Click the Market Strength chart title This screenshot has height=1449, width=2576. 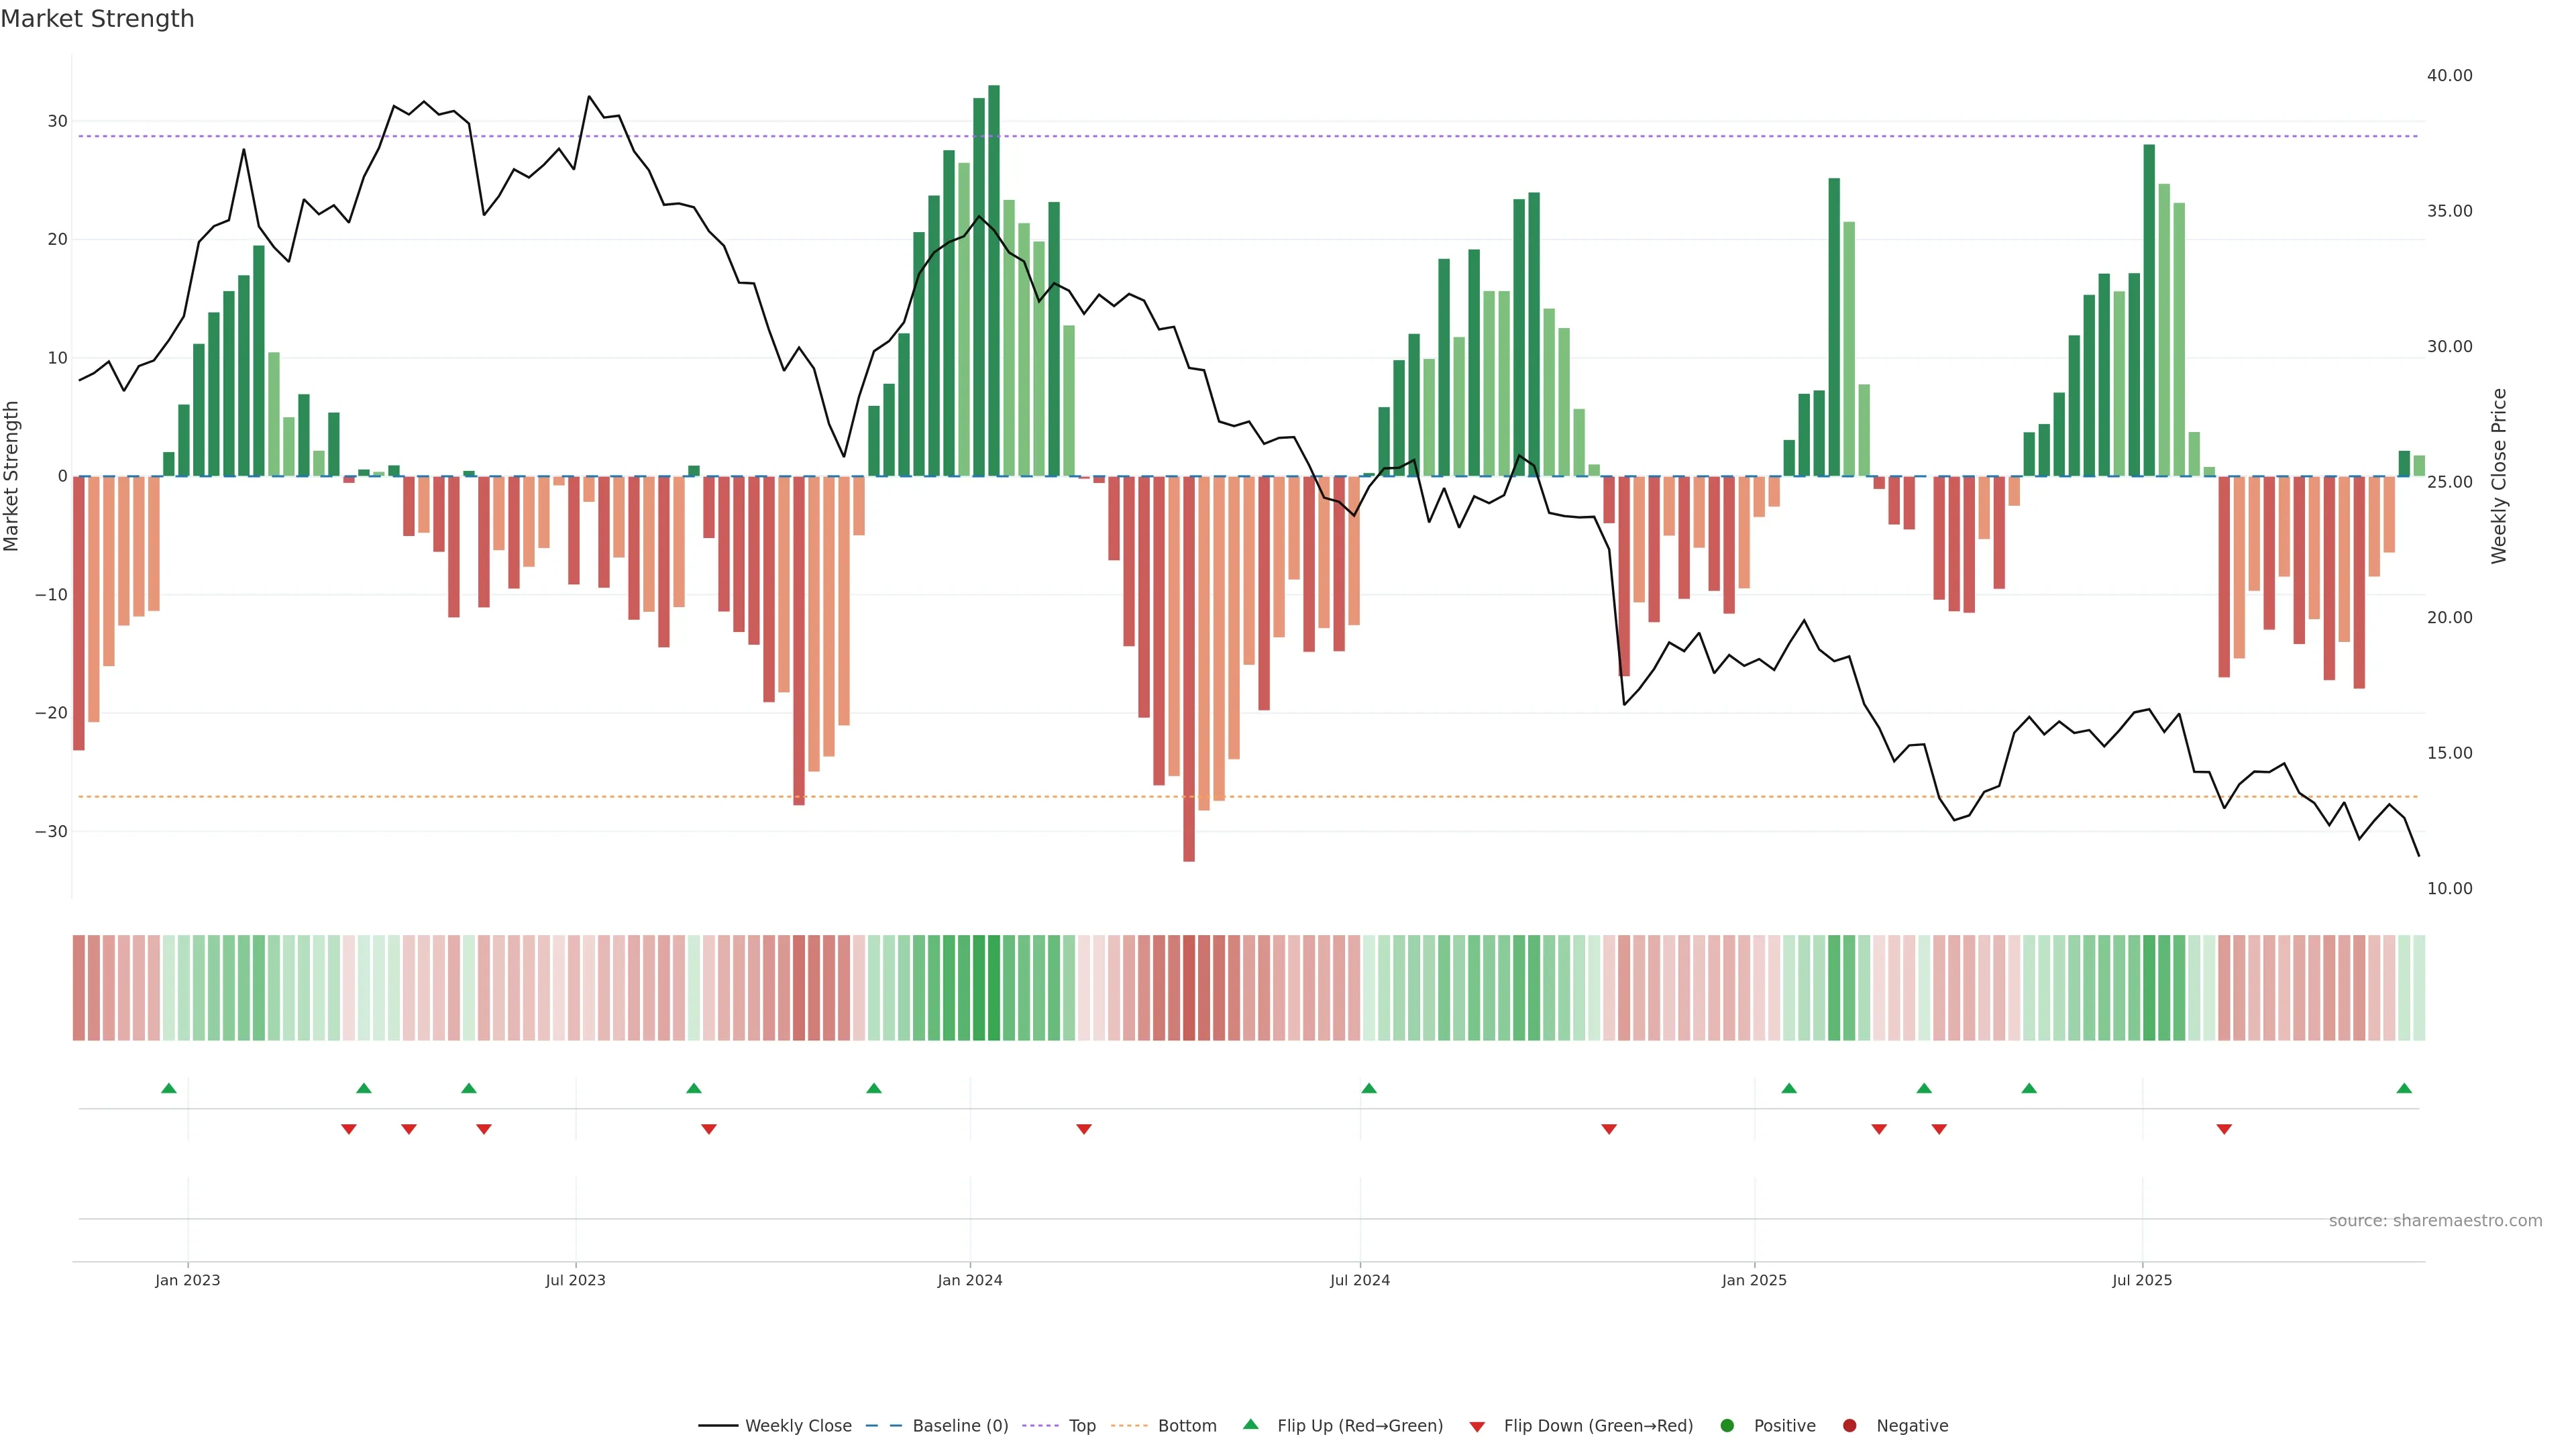(97, 19)
